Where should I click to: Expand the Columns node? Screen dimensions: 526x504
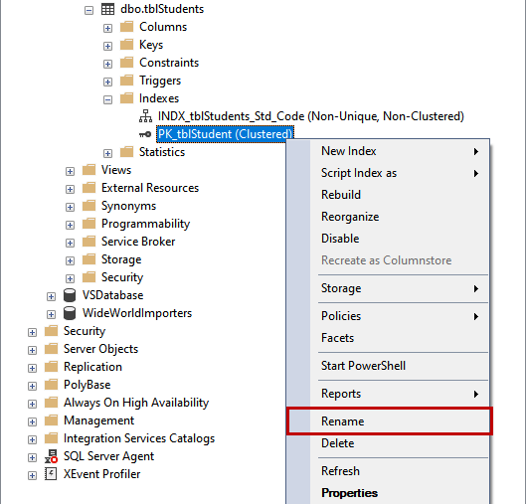pyautogui.click(x=107, y=28)
